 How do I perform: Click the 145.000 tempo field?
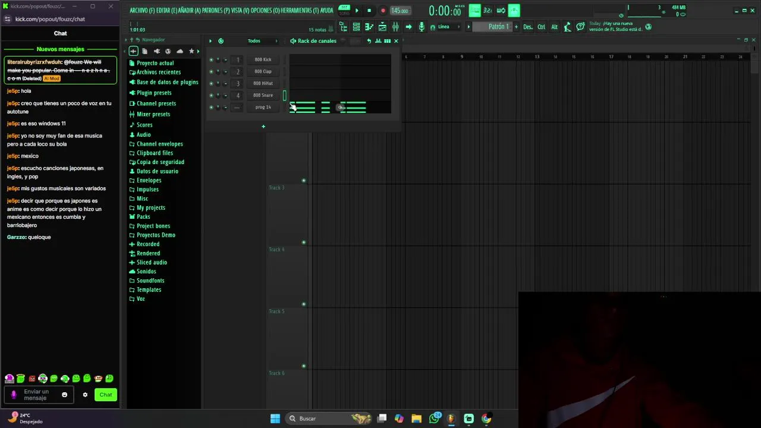pos(400,11)
